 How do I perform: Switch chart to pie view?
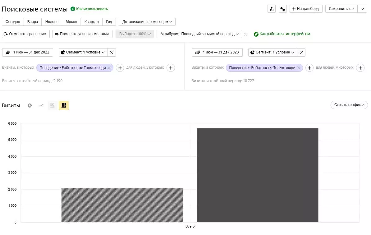[30, 106]
